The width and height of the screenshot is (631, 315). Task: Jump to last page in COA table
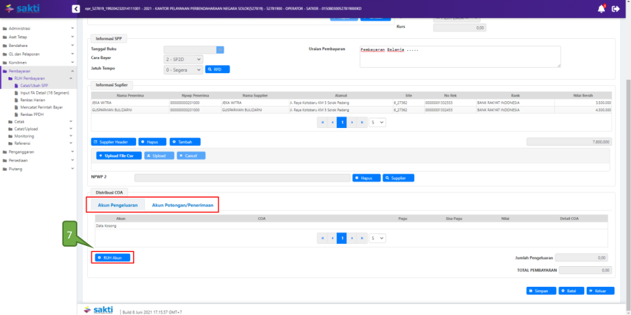362,238
